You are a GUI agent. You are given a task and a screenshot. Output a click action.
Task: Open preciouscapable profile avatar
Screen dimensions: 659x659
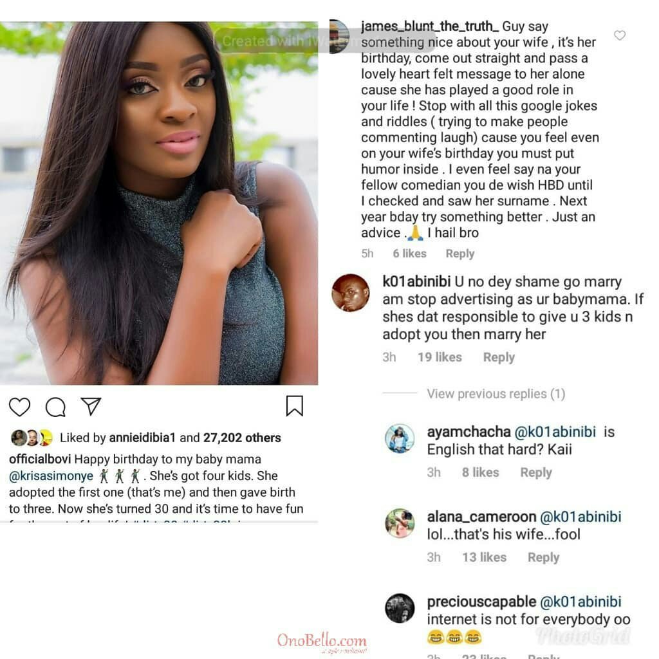pos(400,608)
